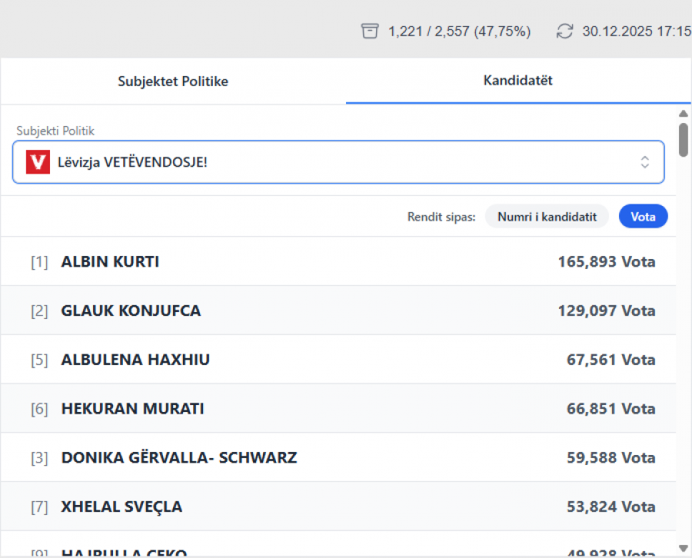The width and height of the screenshot is (692, 558).
Task: Click the ballot box archive icon
Action: [x=369, y=32]
